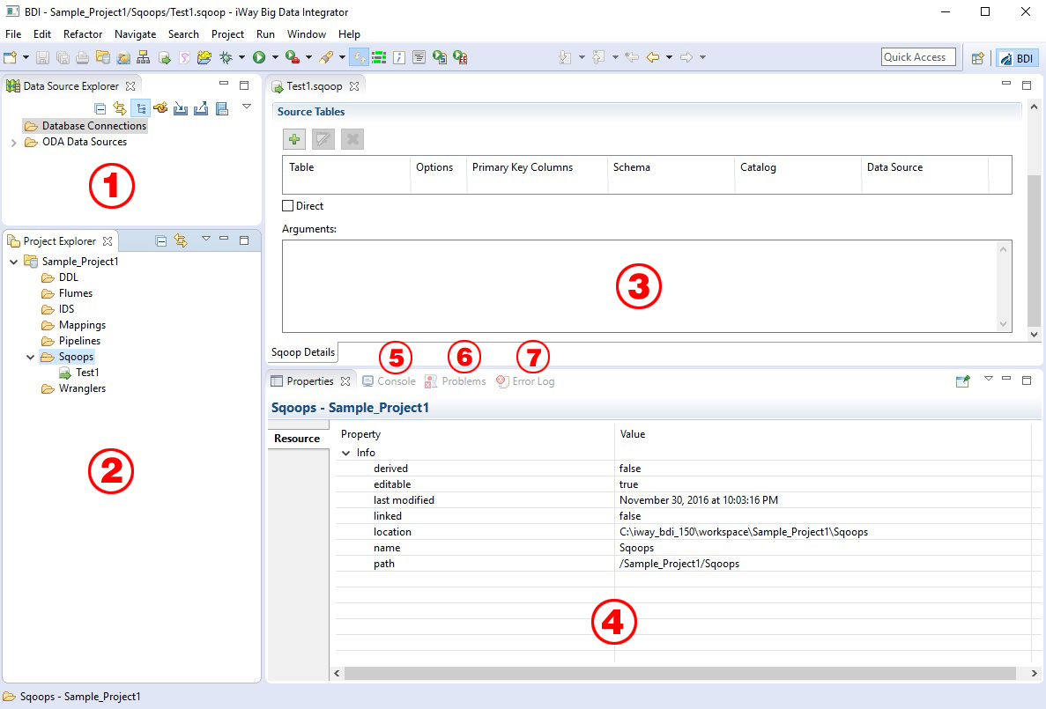Viewport: 1046px width, 709px height.
Task: Toggle the Direct checkbox
Action: (x=288, y=205)
